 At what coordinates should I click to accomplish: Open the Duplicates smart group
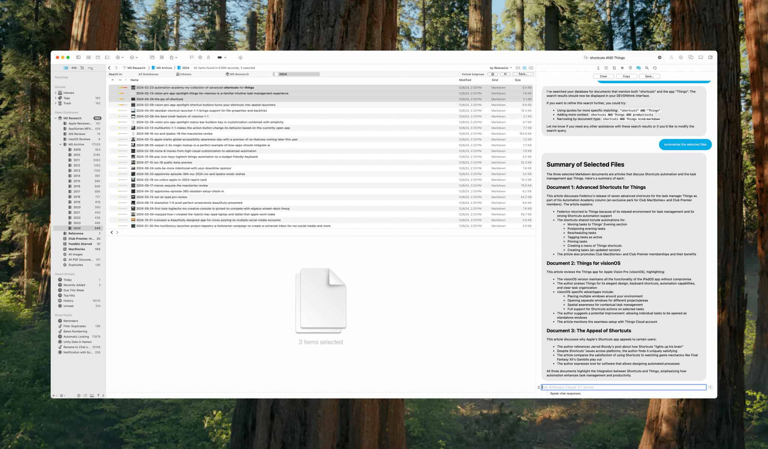coord(79,265)
